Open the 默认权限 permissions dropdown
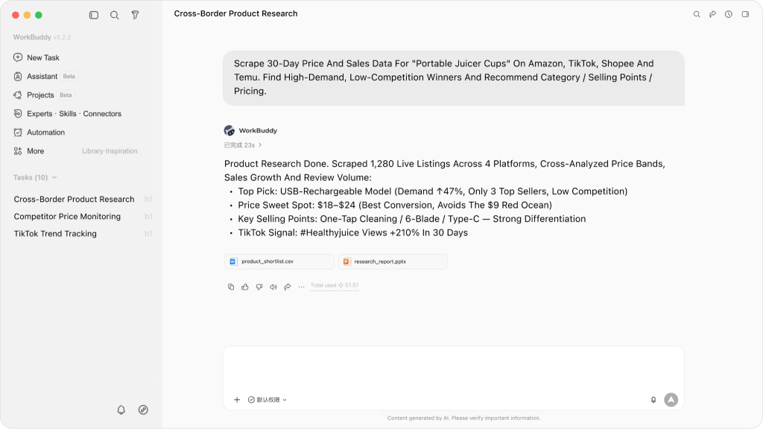The image size is (763, 429). coord(267,400)
